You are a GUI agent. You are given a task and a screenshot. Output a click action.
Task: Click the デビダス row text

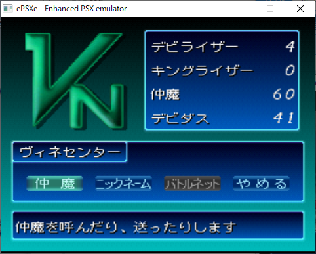(x=180, y=119)
